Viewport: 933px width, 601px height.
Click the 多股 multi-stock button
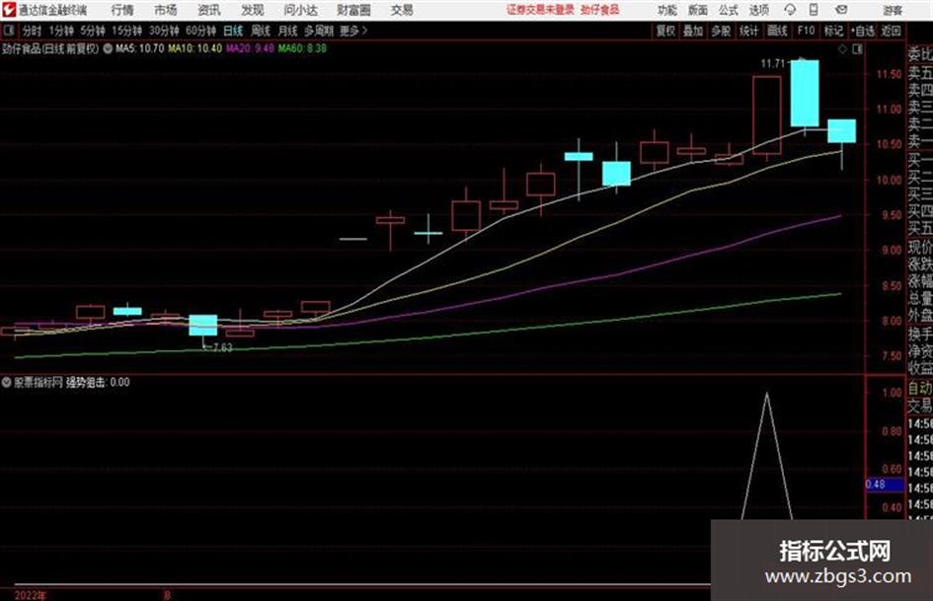point(721,31)
